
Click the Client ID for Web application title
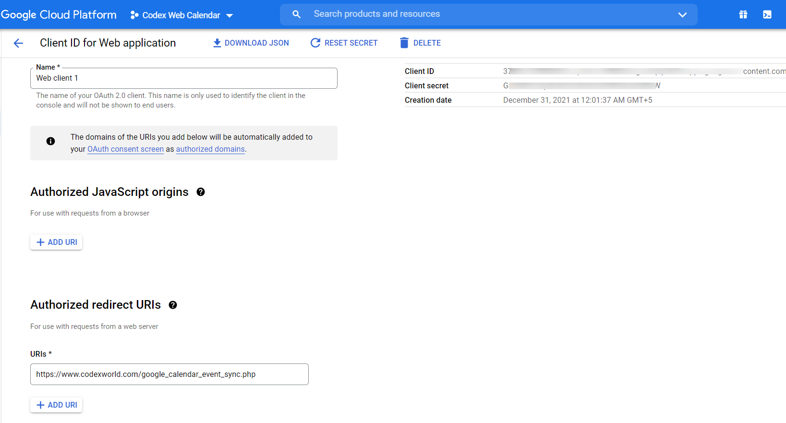(x=108, y=43)
